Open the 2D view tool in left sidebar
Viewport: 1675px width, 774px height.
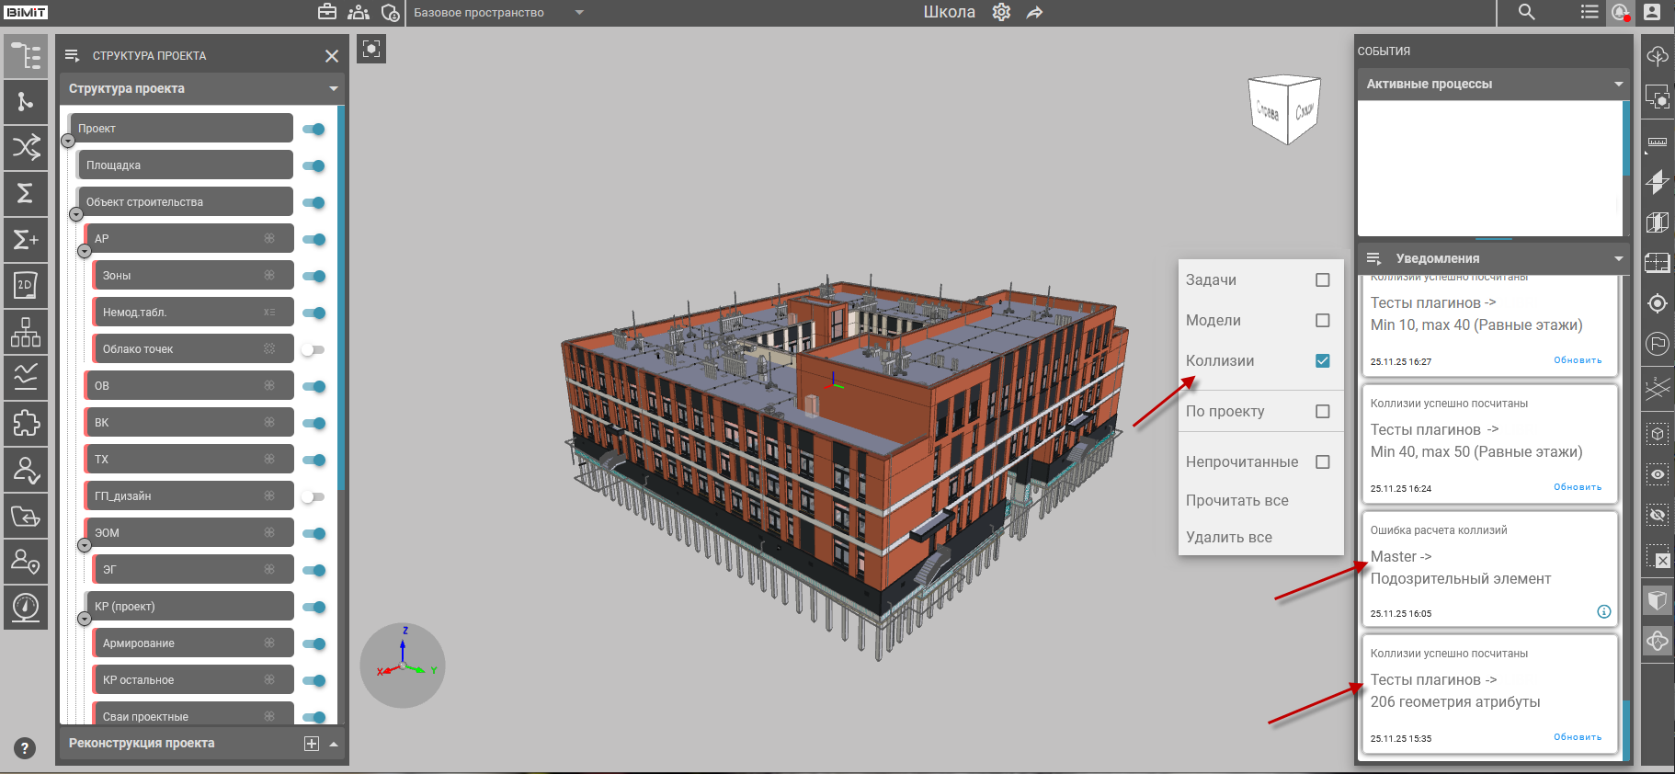(x=25, y=286)
